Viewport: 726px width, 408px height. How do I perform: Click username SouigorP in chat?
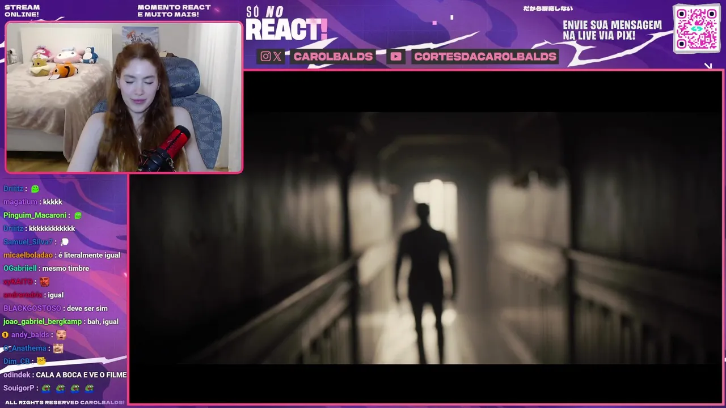(19, 388)
